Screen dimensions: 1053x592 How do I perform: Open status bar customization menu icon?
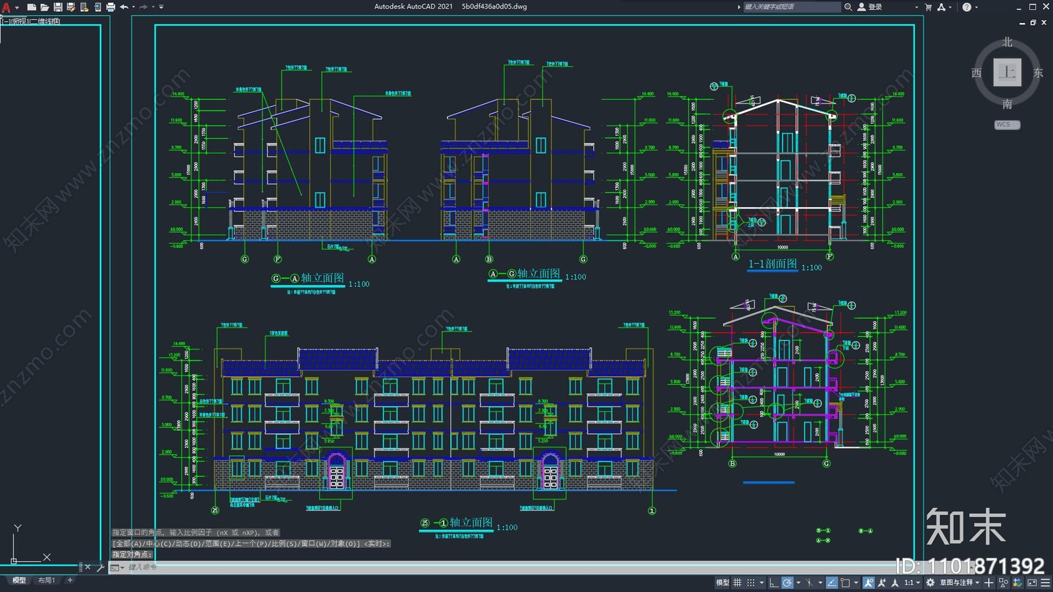tap(1045, 583)
